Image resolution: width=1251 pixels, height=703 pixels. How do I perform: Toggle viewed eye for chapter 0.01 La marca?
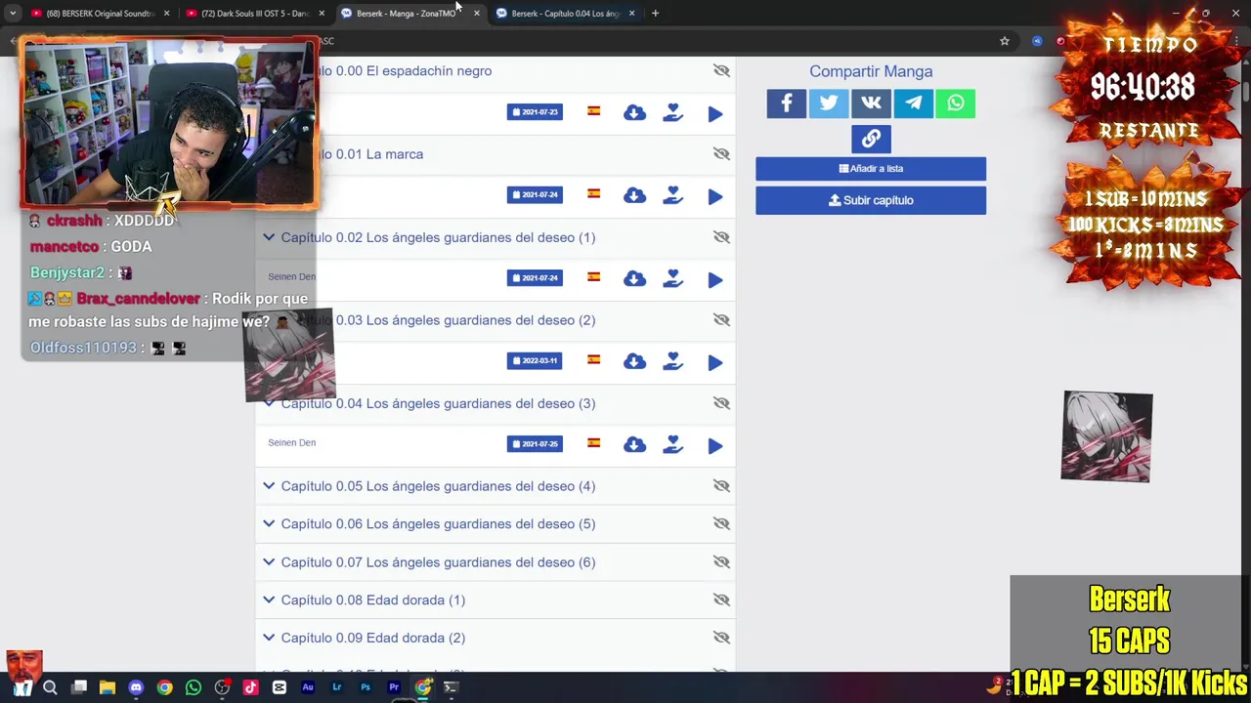click(721, 153)
